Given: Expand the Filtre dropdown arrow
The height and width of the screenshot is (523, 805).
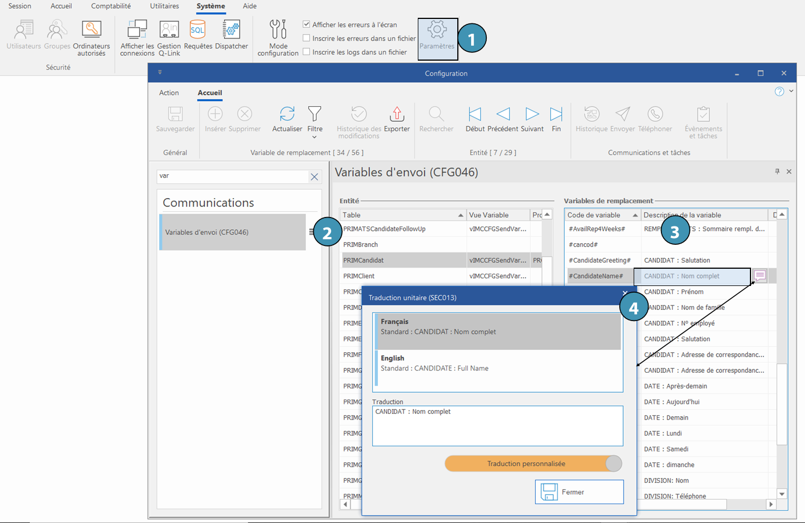Looking at the screenshot, I should pos(314,137).
